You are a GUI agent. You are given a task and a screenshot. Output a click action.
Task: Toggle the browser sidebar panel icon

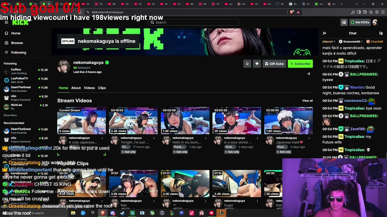[359, 12]
